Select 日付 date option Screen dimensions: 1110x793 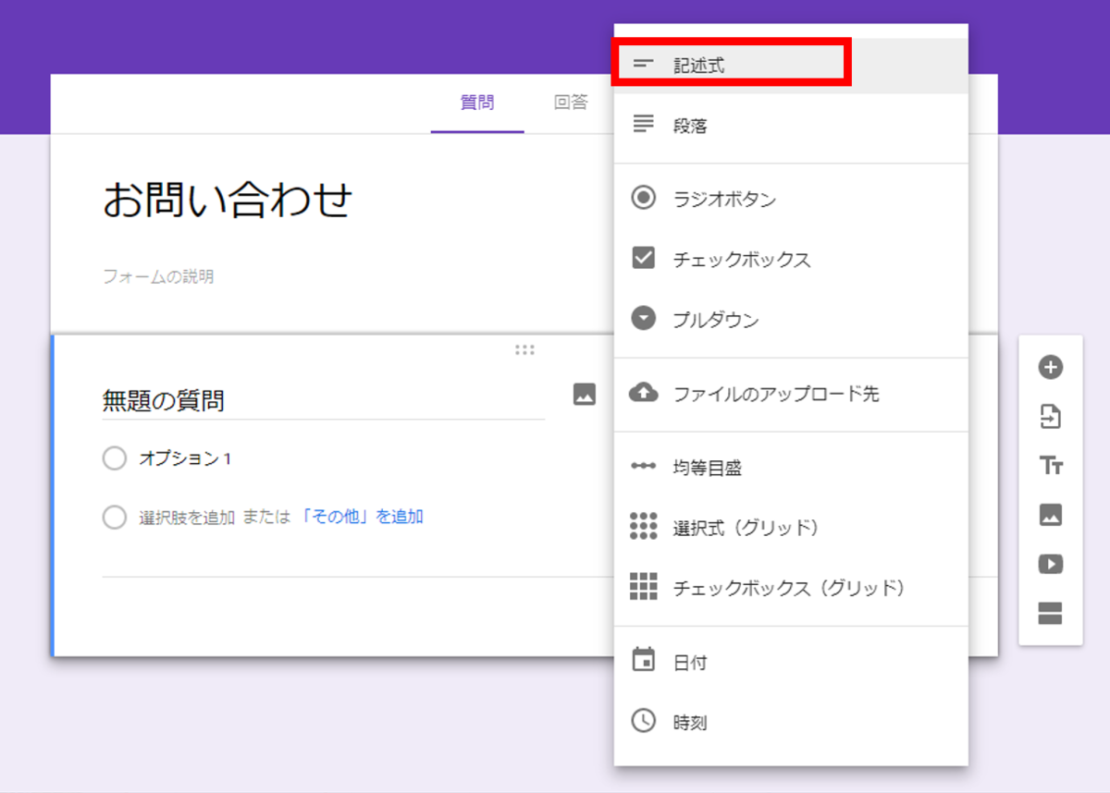coord(791,662)
